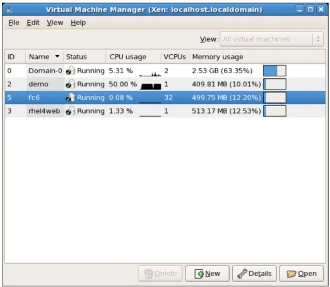Click the '50.00 %' CPU value
Viewport: 330px width, 287px height.
click(x=123, y=84)
